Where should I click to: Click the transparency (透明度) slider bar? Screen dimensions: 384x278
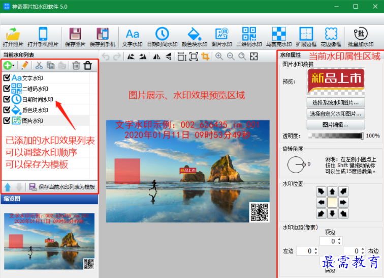point(335,136)
